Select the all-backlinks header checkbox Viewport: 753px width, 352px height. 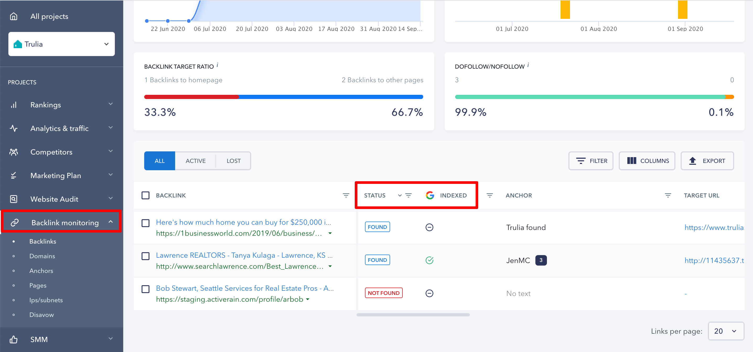[x=146, y=195]
